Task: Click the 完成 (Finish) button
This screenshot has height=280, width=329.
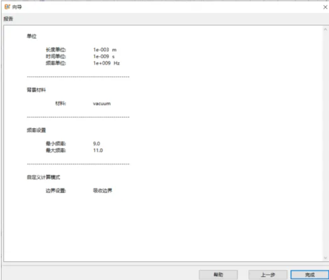Action: click(x=310, y=274)
